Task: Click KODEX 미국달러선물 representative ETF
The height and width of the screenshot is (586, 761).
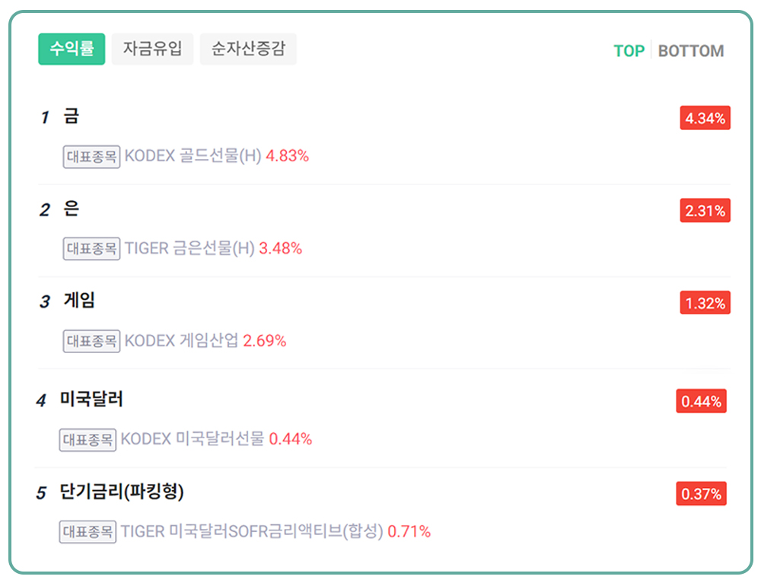Action: tap(193, 439)
